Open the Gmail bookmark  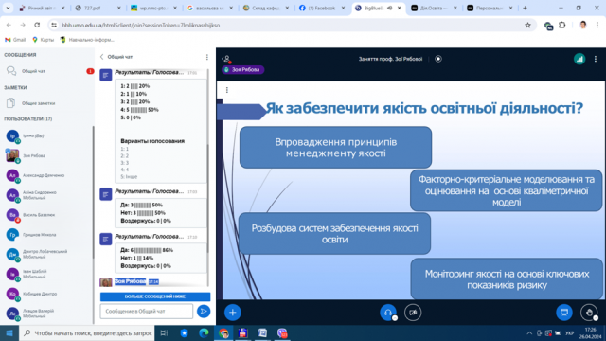click(x=15, y=40)
